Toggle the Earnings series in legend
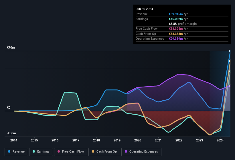The width and height of the screenshot is (235, 160). (x=41, y=152)
